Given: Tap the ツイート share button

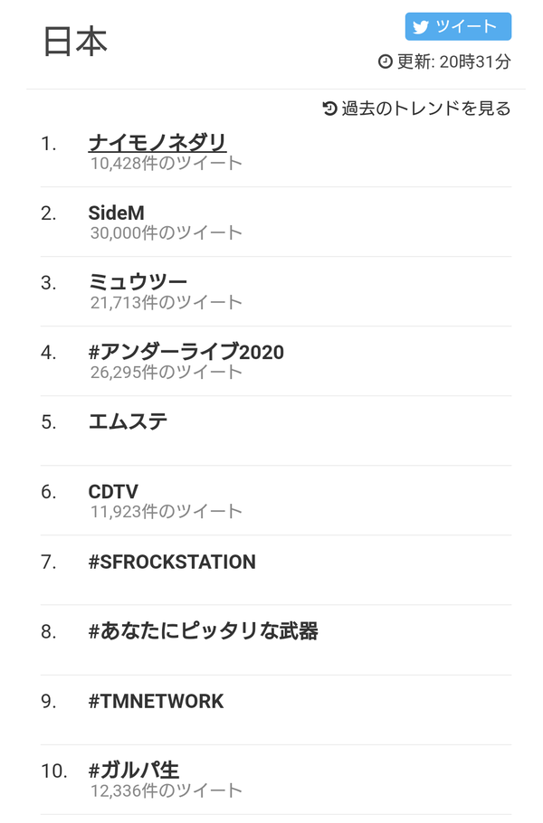Looking at the screenshot, I should [458, 26].
